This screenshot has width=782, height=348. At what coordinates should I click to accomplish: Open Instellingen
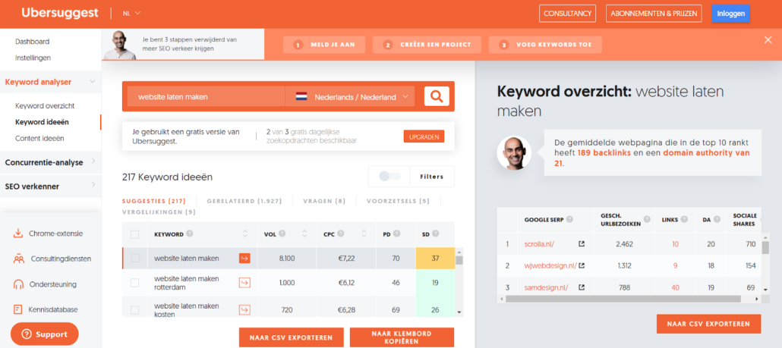(x=33, y=58)
